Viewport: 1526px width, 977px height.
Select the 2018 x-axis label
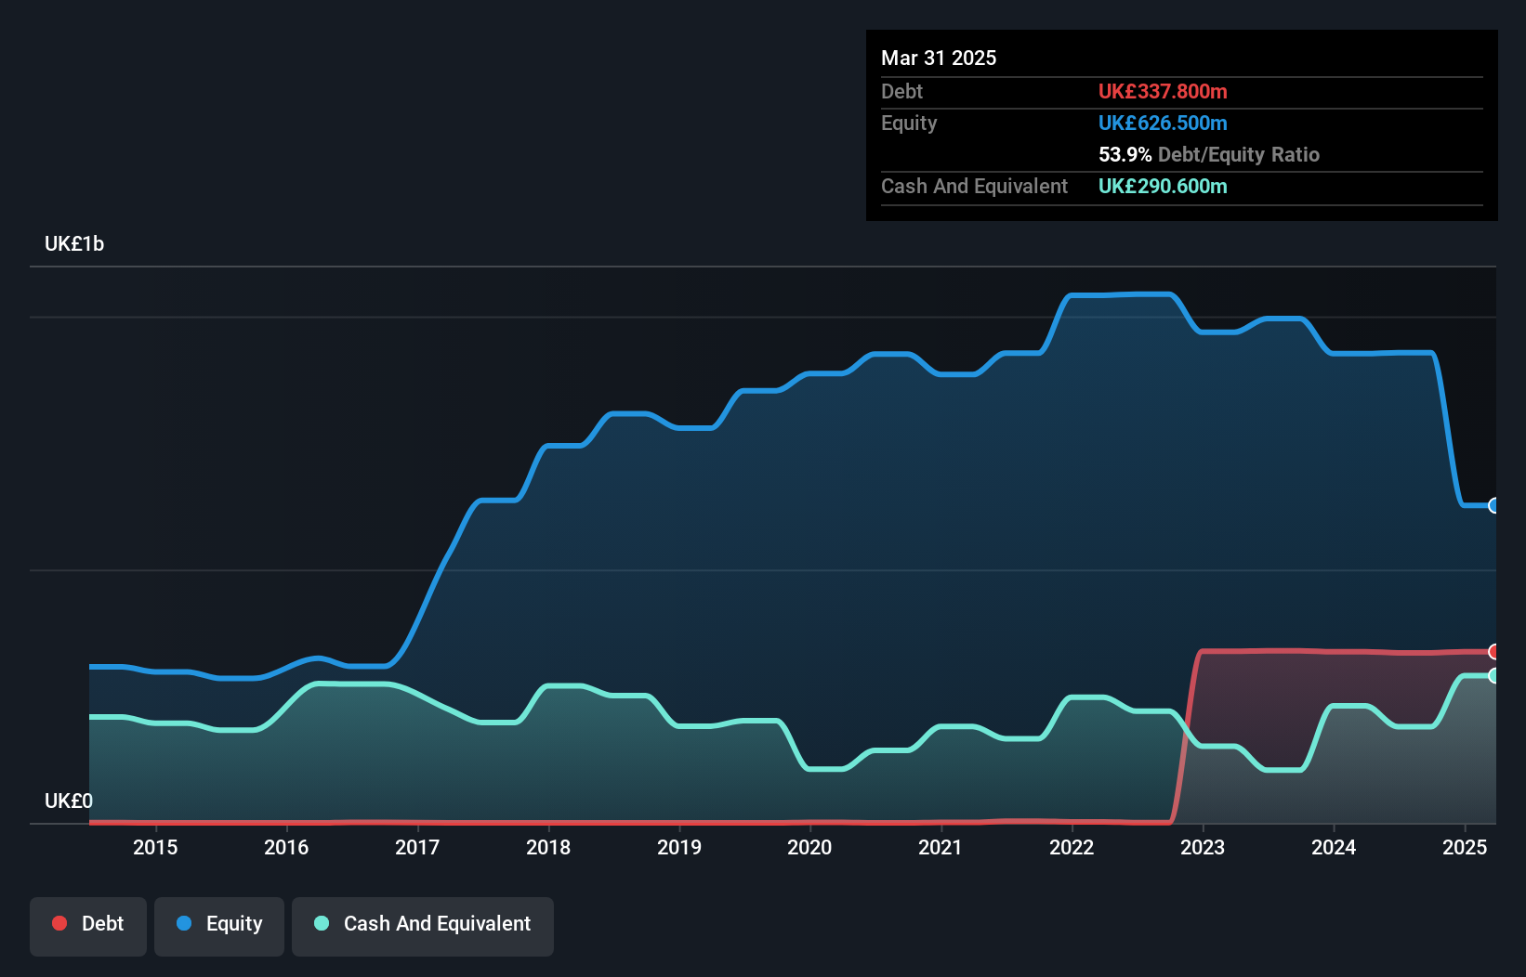tap(548, 847)
